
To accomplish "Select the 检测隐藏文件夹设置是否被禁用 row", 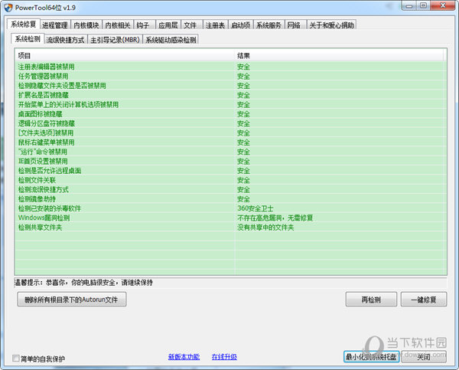I will coord(231,86).
